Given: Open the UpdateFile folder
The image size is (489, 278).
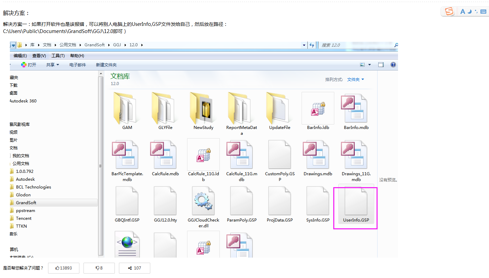Looking at the screenshot, I should point(280,111).
